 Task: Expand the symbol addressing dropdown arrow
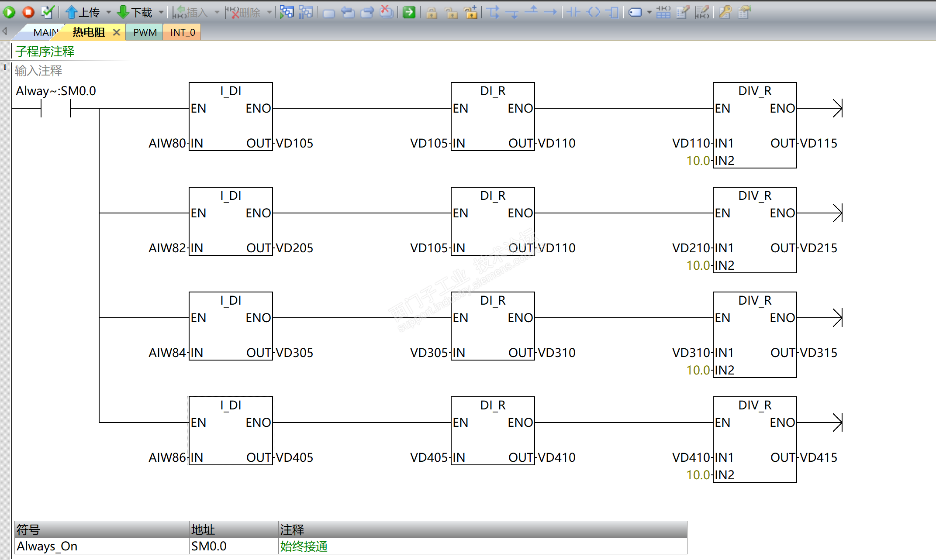point(649,12)
